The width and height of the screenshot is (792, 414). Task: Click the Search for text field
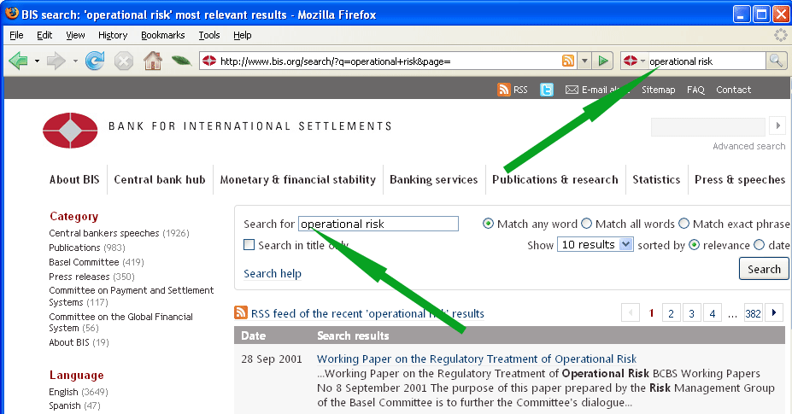[378, 224]
